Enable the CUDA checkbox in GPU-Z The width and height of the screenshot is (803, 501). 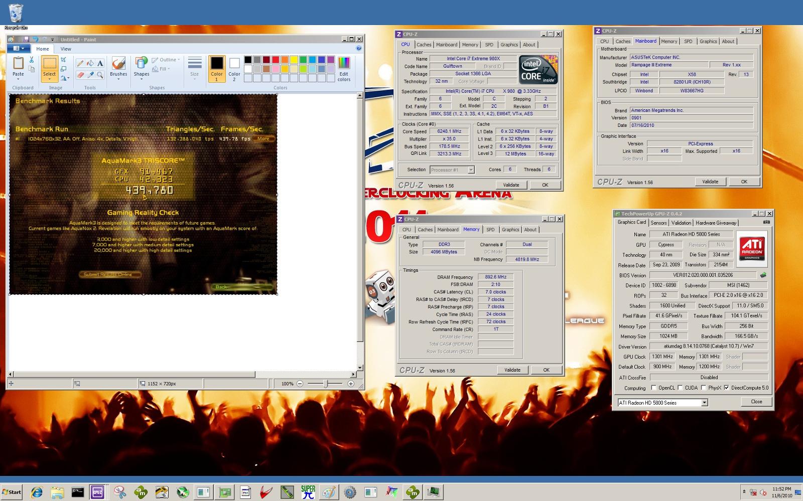click(x=680, y=388)
